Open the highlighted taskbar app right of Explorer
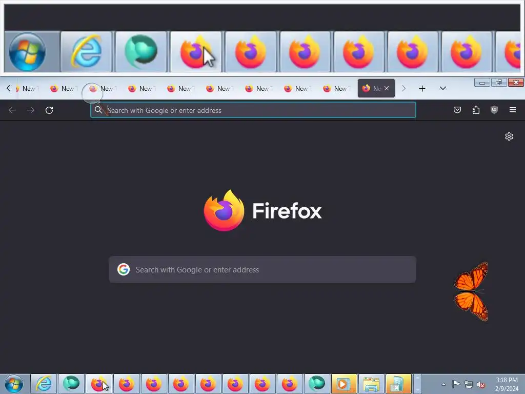525x394 pixels. click(398, 384)
